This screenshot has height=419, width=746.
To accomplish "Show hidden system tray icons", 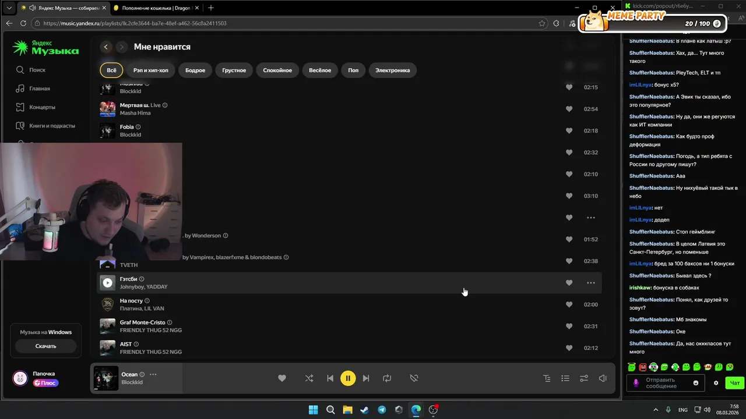I will pyautogui.click(x=655, y=410).
